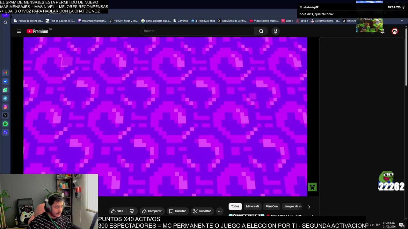Open Text-to-Speech (TTS) bookmark
This screenshot has height=229, width=408.
coord(60,21)
